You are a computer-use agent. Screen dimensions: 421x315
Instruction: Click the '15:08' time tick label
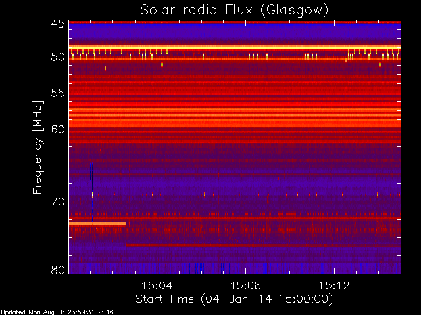tap(245, 285)
